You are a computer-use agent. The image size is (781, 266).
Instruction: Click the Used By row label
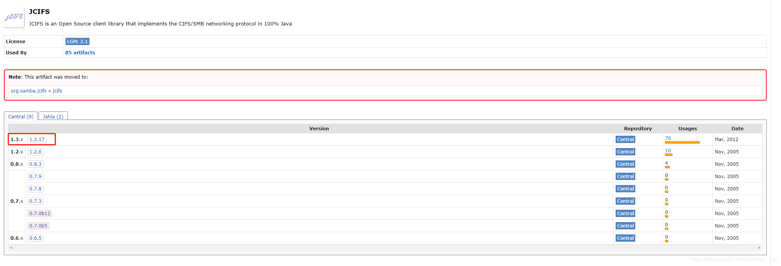tap(16, 52)
